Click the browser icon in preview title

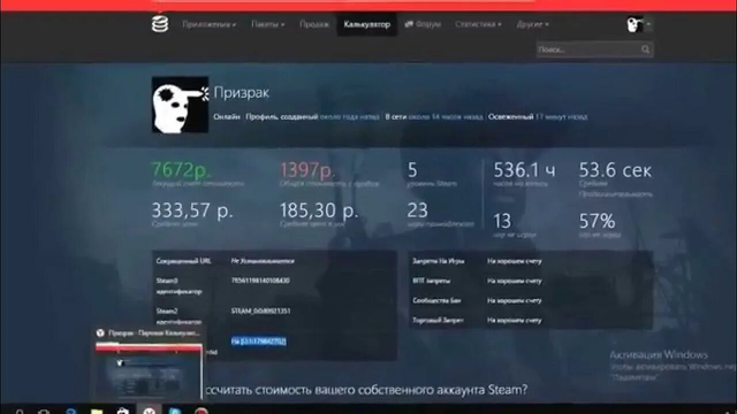pyautogui.click(x=100, y=332)
